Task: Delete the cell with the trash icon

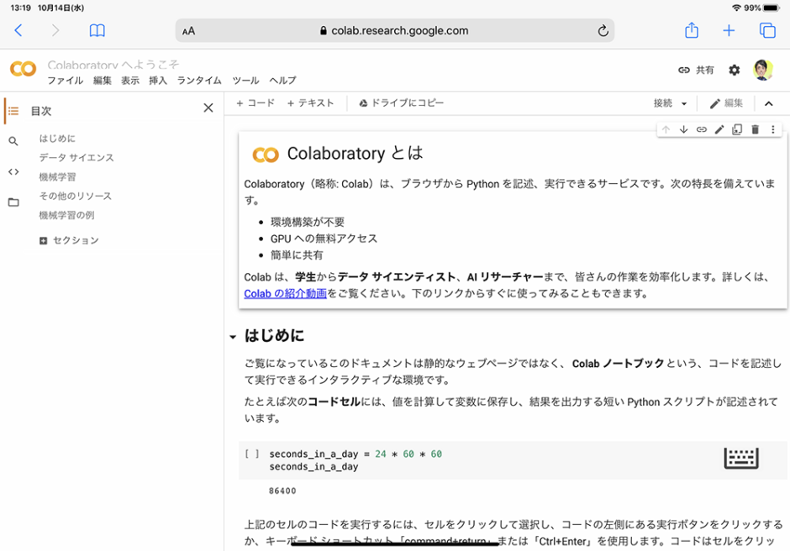Action: click(755, 129)
